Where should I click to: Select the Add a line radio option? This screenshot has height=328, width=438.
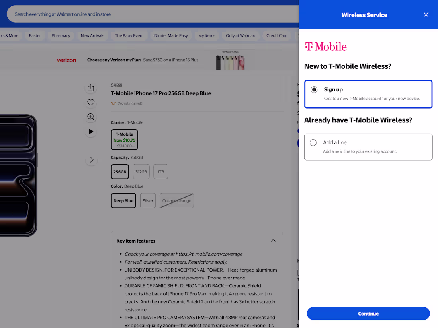313,142
